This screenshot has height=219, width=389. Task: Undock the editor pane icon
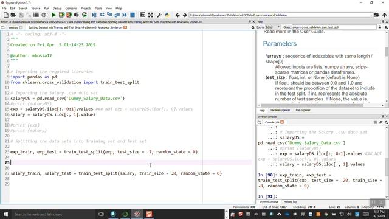point(250,22)
